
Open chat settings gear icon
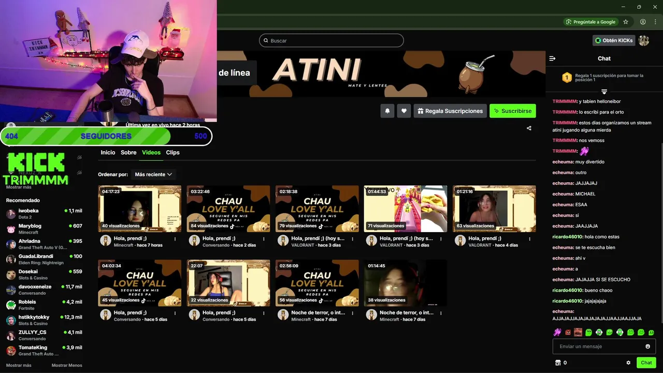628,363
